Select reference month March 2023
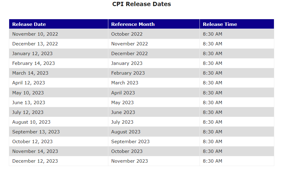The image size is (284, 173). pyautogui.click(x=124, y=83)
